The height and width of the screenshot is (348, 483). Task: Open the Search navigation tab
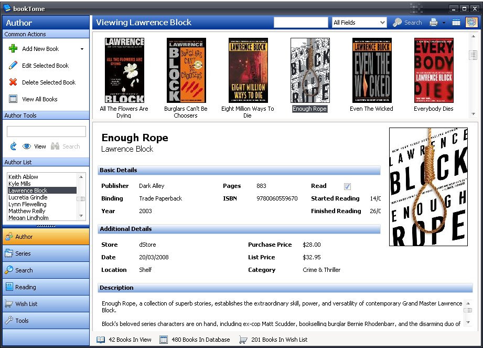click(x=46, y=270)
